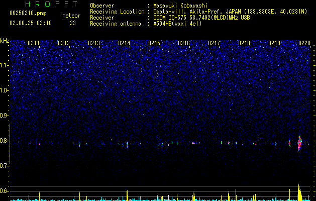Click the 0.7 kHz axis label
This screenshot has height=201, width=316.
click(5, 166)
